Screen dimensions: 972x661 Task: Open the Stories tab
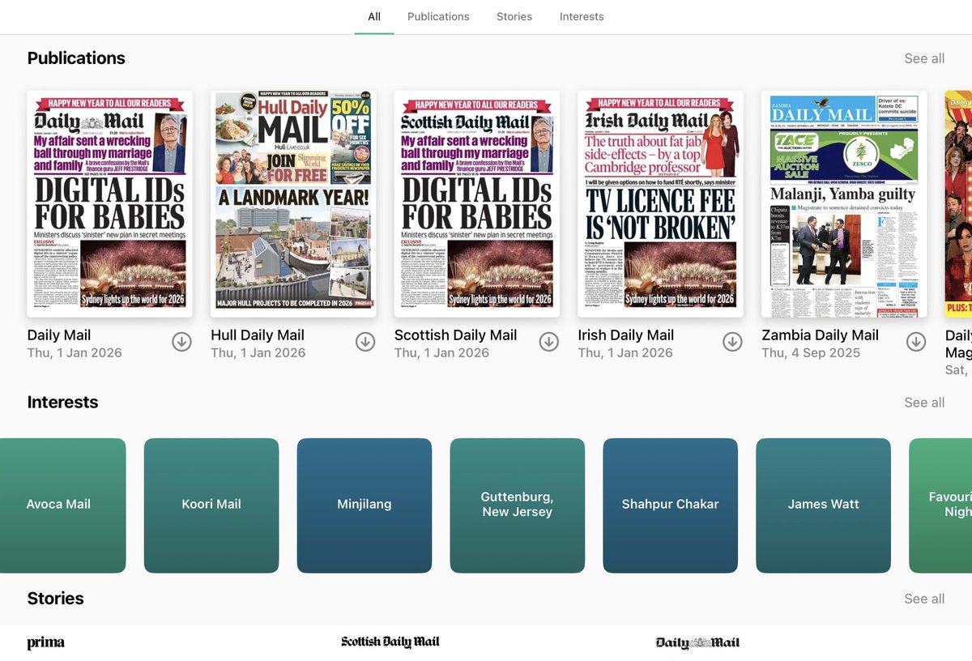(x=514, y=17)
